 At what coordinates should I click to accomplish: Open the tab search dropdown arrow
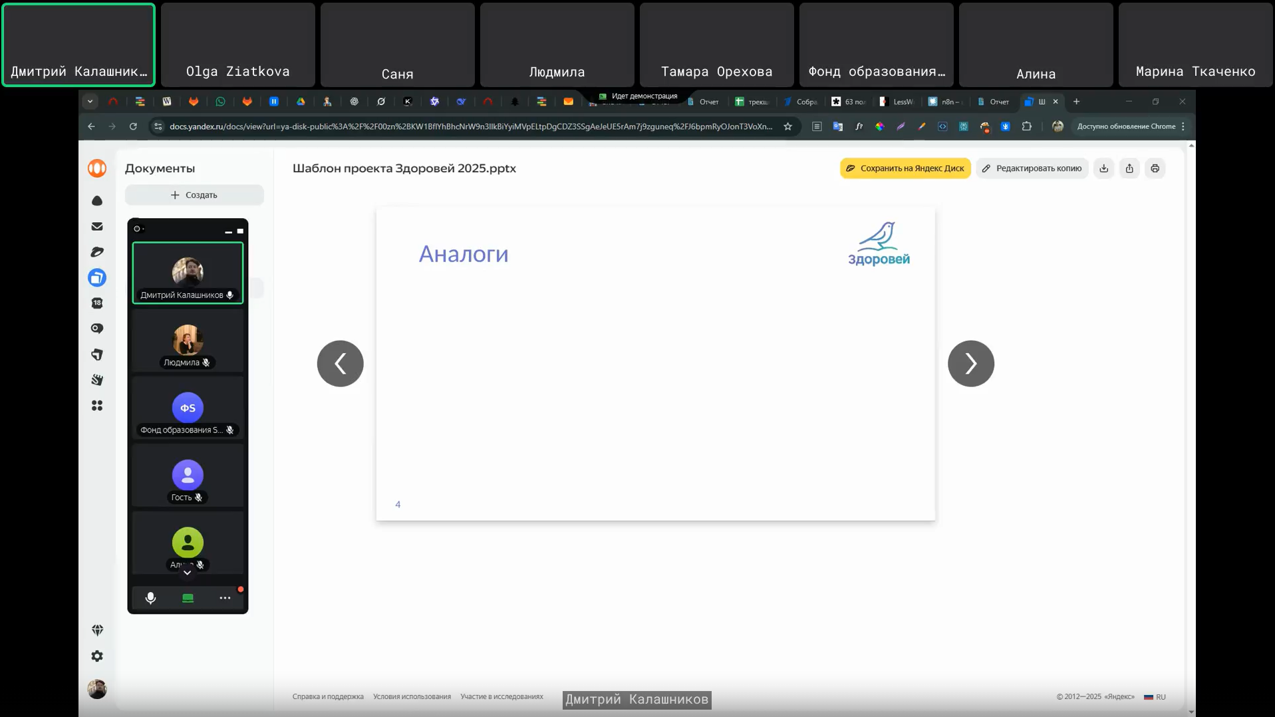[90, 102]
